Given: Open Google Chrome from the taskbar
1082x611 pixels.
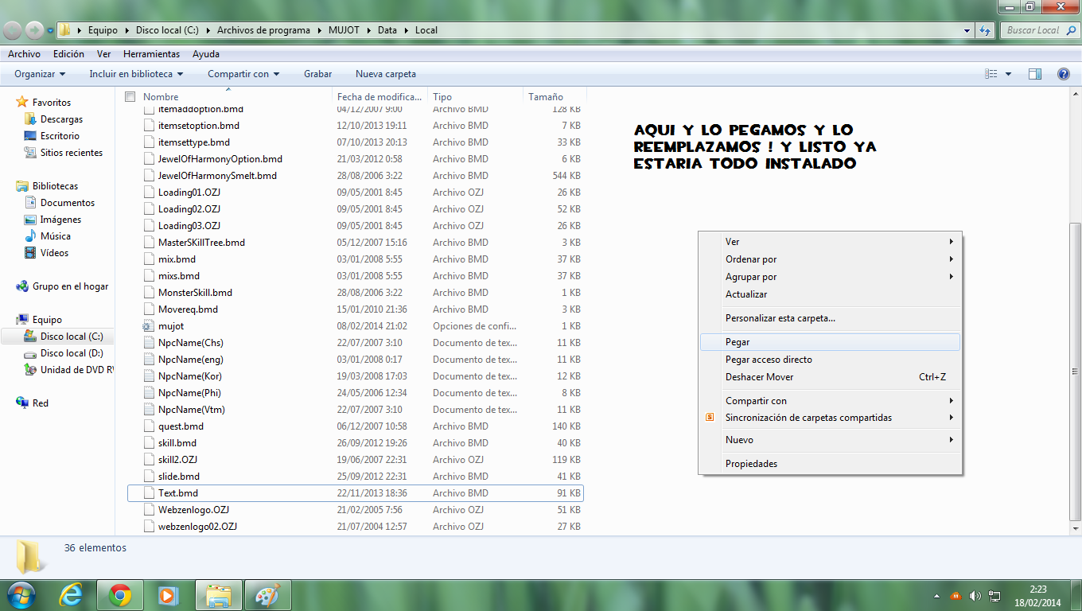Looking at the screenshot, I should click(x=120, y=595).
